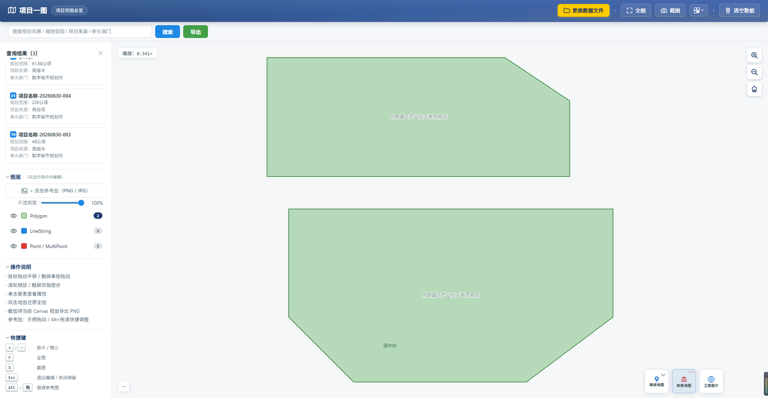This screenshot has height=398, width=768.
Task: Toggle visibility of the LineString layer
Action: coord(14,231)
